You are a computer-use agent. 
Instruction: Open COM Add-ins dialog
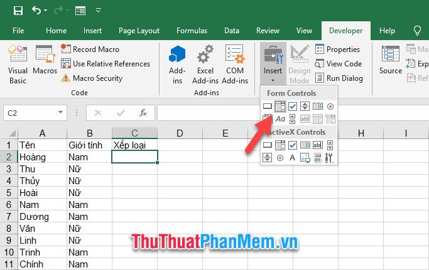point(235,65)
